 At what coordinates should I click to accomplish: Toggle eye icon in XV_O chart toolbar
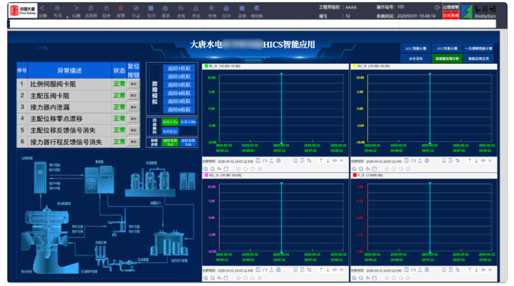point(483,161)
